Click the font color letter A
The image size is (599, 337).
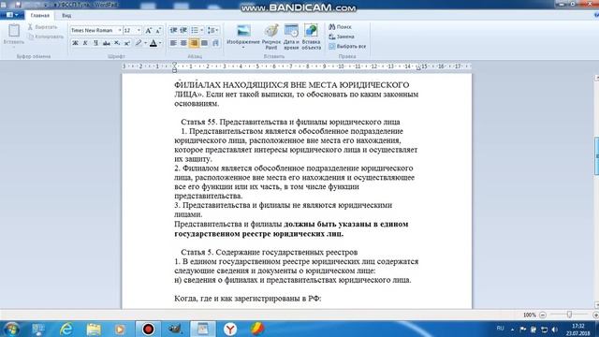coord(153,43)
